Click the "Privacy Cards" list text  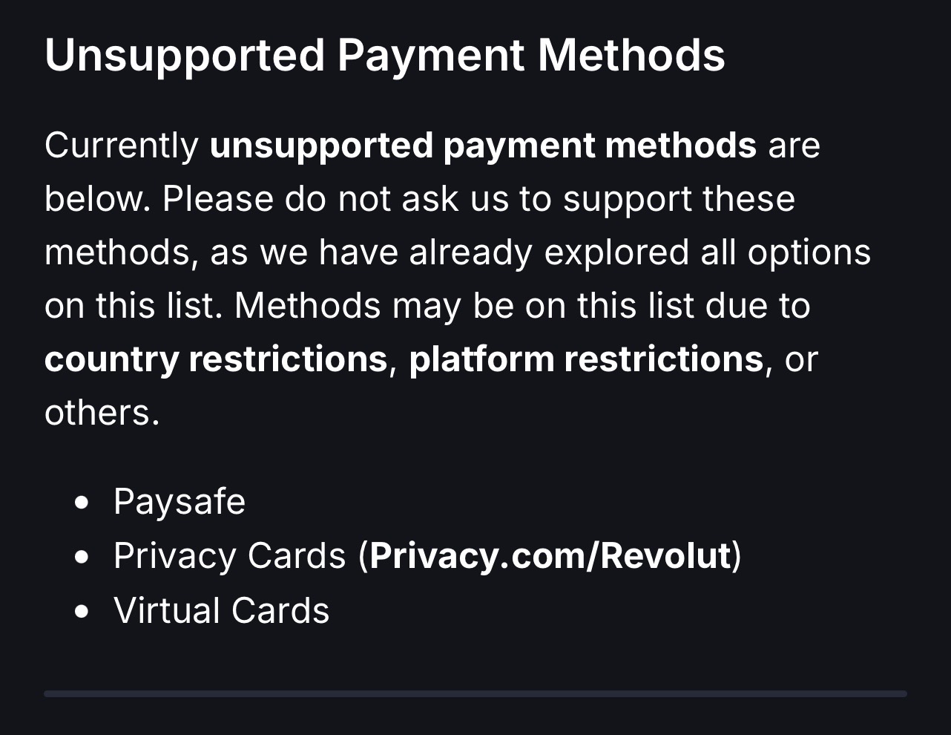click(x=229, y=555)
